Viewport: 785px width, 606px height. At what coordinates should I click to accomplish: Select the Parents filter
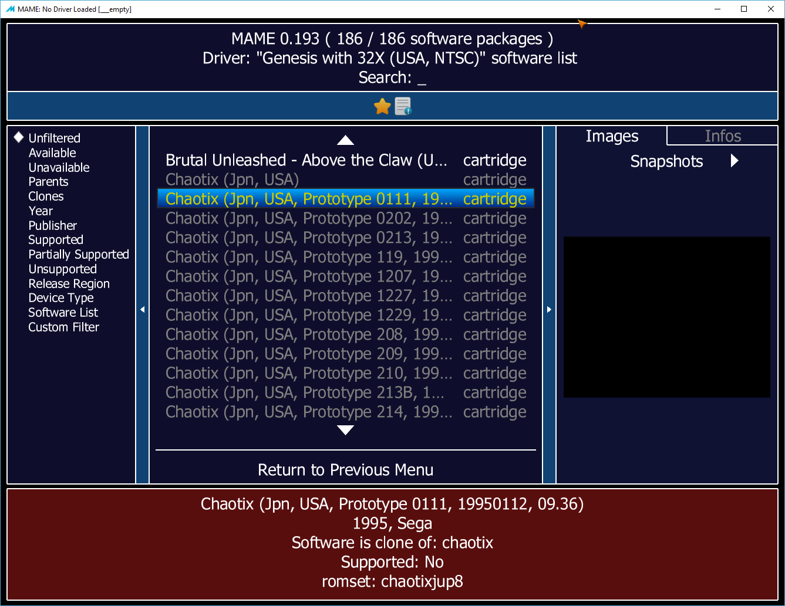tap(48, 182)
